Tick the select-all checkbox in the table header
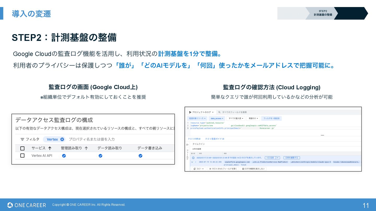Image resolution: width=376 pixels, height=211 pixels. (x=22, y=148)
